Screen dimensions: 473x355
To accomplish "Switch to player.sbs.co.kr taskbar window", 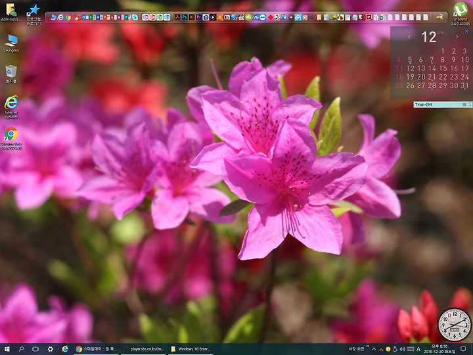I will click(x=144, y=349).
